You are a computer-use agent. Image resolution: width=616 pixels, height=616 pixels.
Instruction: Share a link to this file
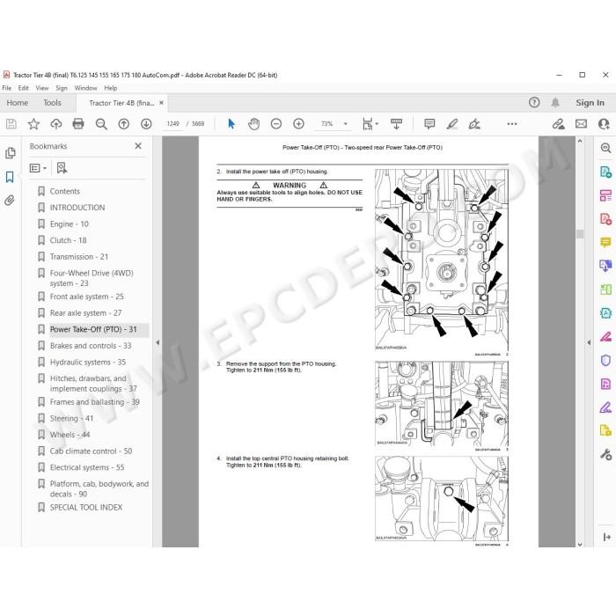(x=558, y=124)
